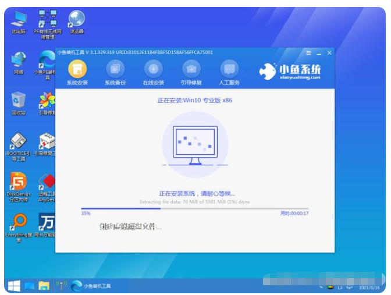The image size is (391, 295).
Task: Open File Explorer from the taskbar
Action: pyautogui.click(x=44, y=286)
